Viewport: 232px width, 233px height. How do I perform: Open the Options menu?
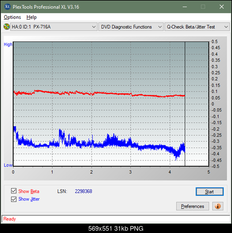pyautogui.click(x=12, y=17)
